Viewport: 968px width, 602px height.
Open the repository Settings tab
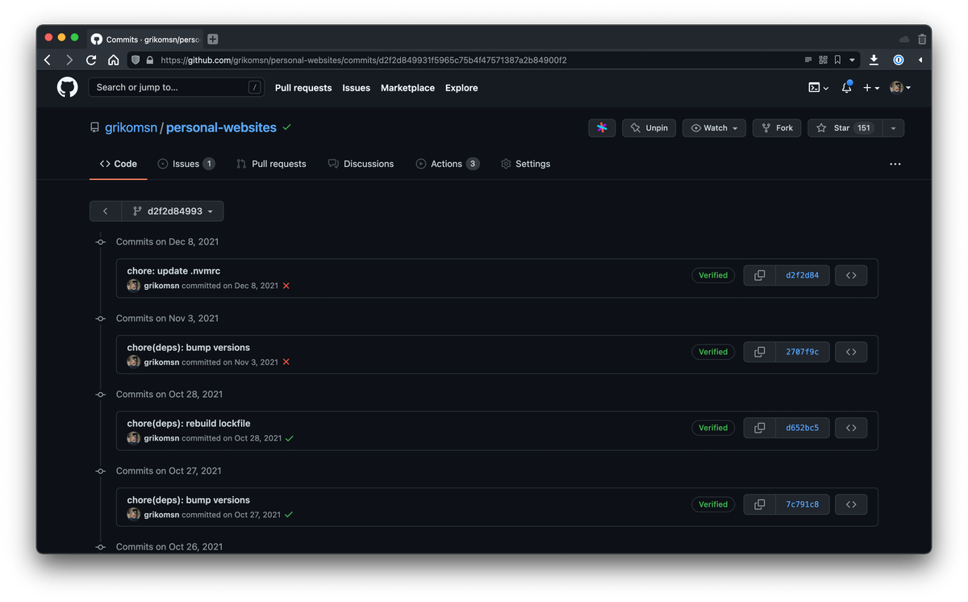(525, 164)
